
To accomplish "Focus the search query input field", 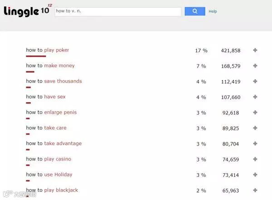I will coord(118,11).
